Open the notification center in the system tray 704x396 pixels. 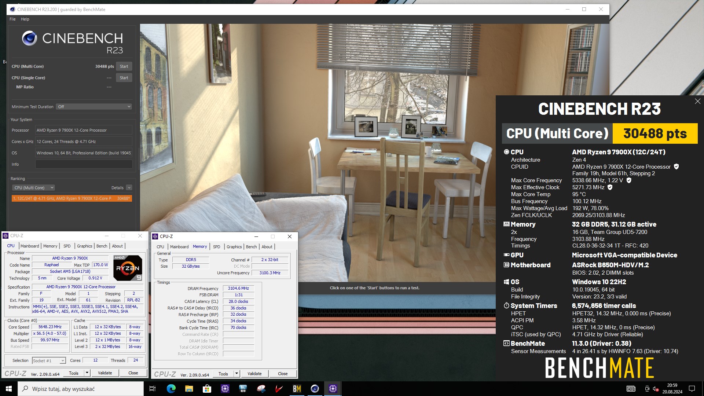click(692, 389)
